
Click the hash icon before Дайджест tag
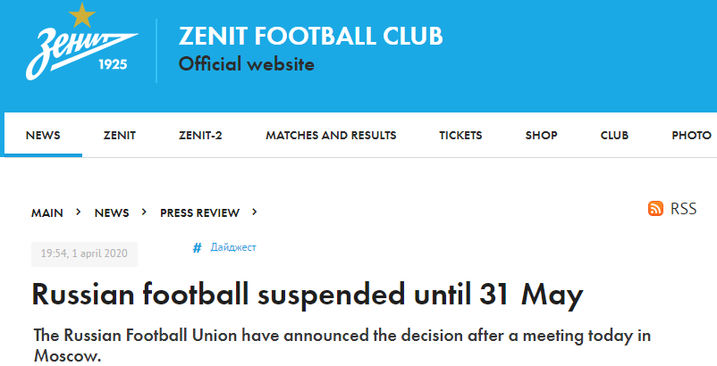(x=197, y=248)
